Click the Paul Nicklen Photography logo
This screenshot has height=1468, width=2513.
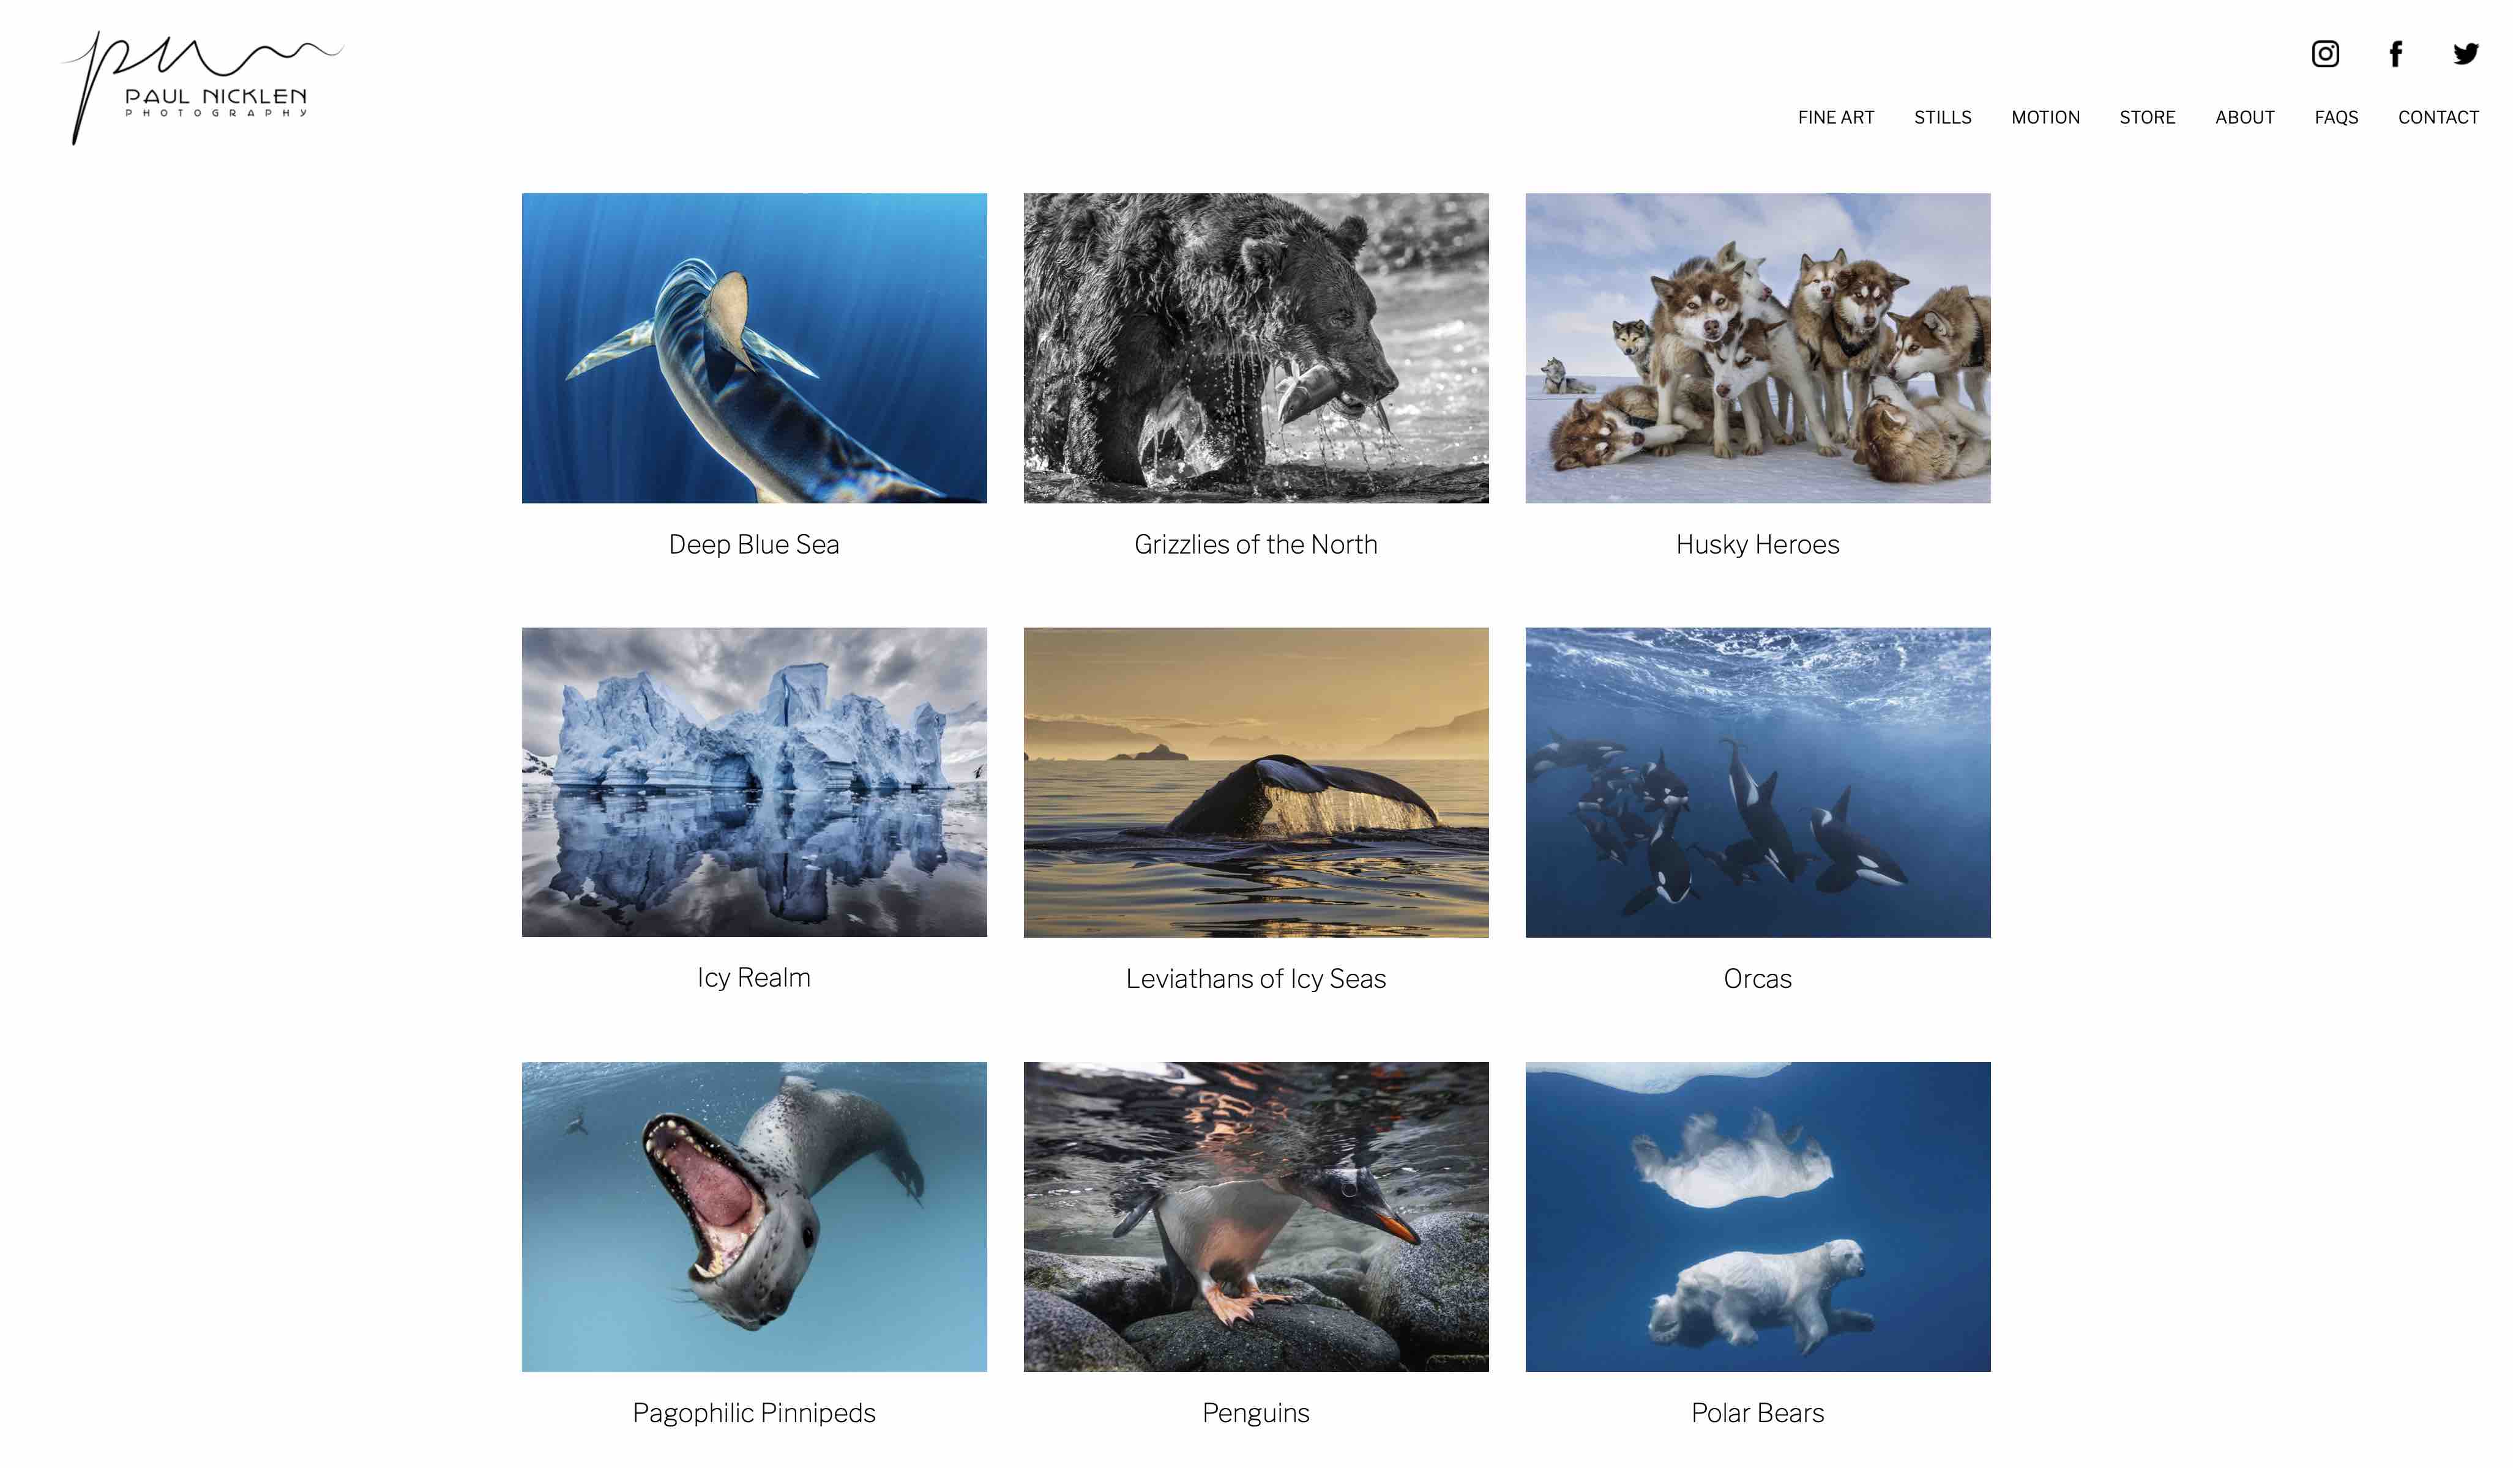coord(203,87)
